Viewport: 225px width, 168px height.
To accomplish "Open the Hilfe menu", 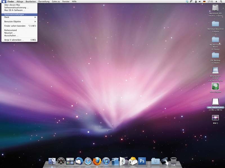I will tap(74, 1).
